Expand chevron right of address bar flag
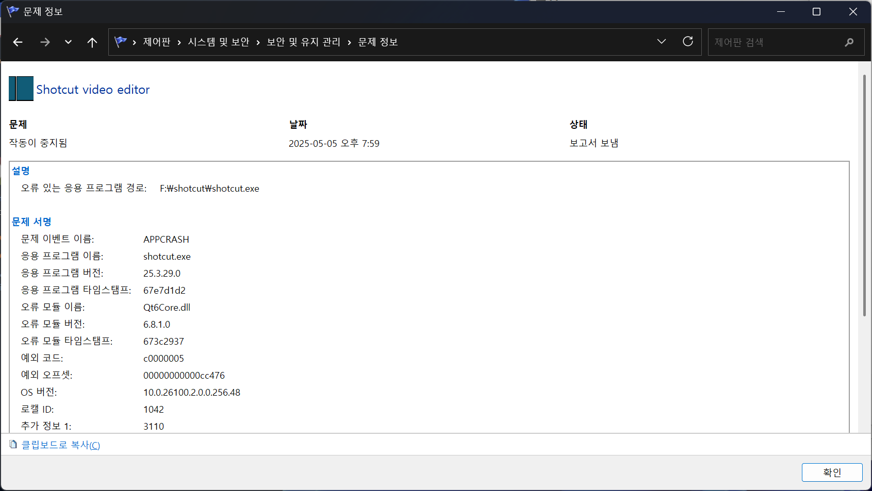Screen dimensions: 872x491 tap(134, 42)
